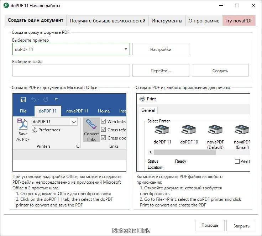Image resolution: width=262 pixels, height=236 pixels.
Task: Click the Save As PDF icon
Action: (23, 125)
